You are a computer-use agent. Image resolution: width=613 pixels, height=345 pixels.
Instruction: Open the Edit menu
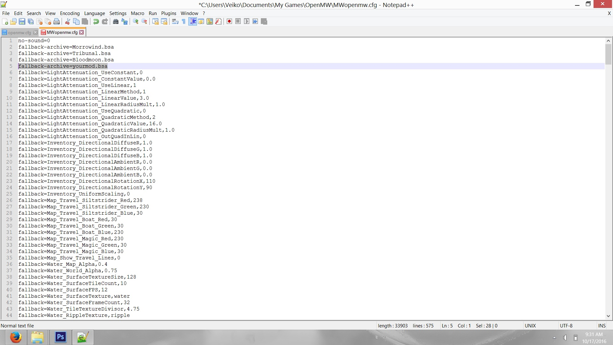[18, 13]
